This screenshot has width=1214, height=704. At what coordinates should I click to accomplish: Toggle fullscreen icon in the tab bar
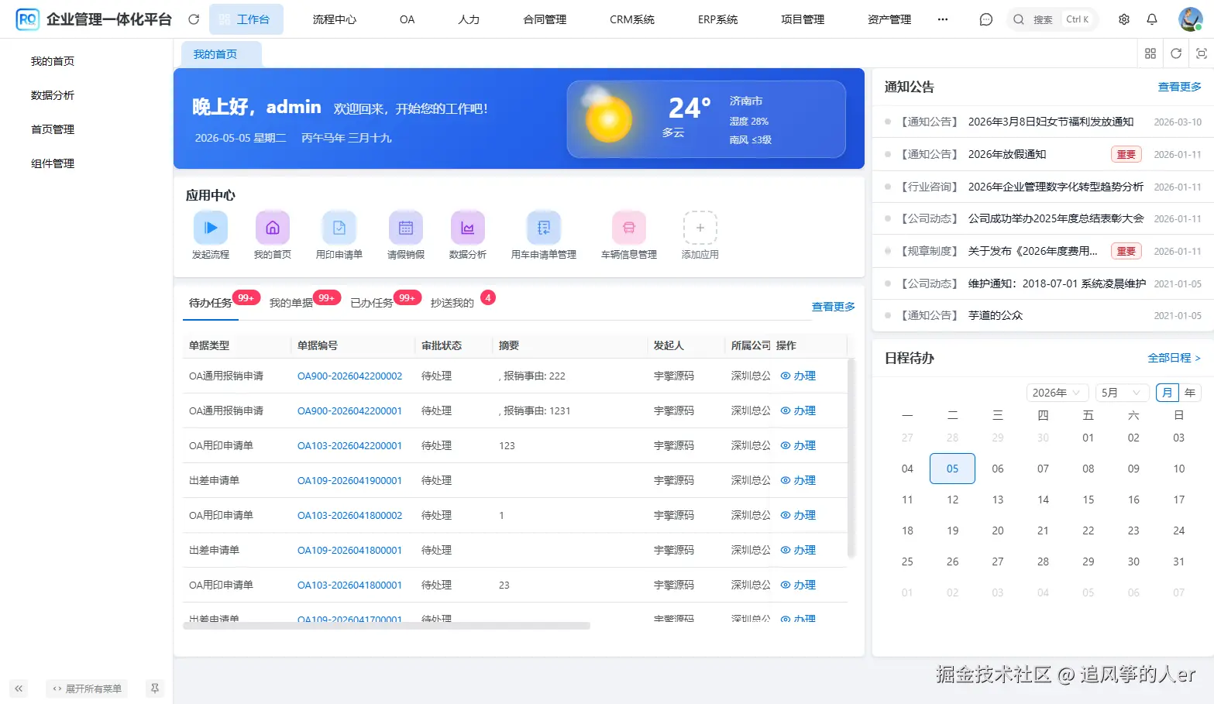point(1202,53)
